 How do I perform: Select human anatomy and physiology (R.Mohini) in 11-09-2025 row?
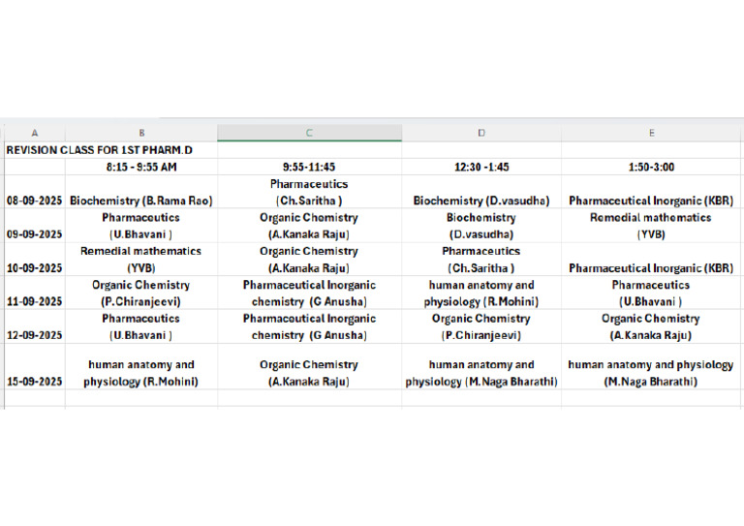click(481, 293)
